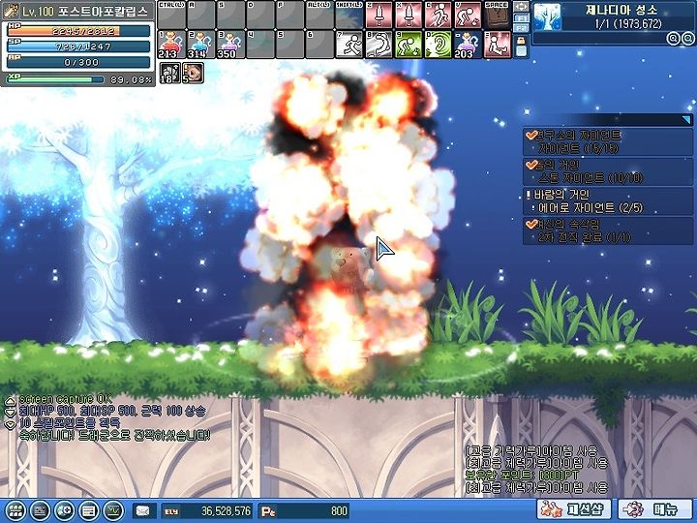
Task: Activate the running skill in slot 7
Action: (x=348, y=45)
